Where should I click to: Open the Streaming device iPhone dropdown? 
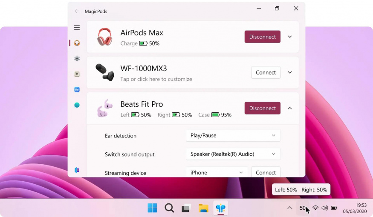(217, 172)
